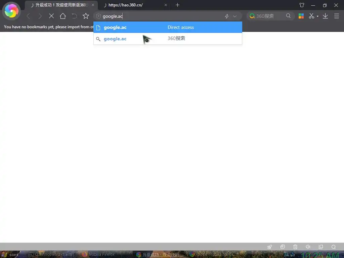Open a new tab with plus button
Screen dimensions: 344x258
coord(177,5)
